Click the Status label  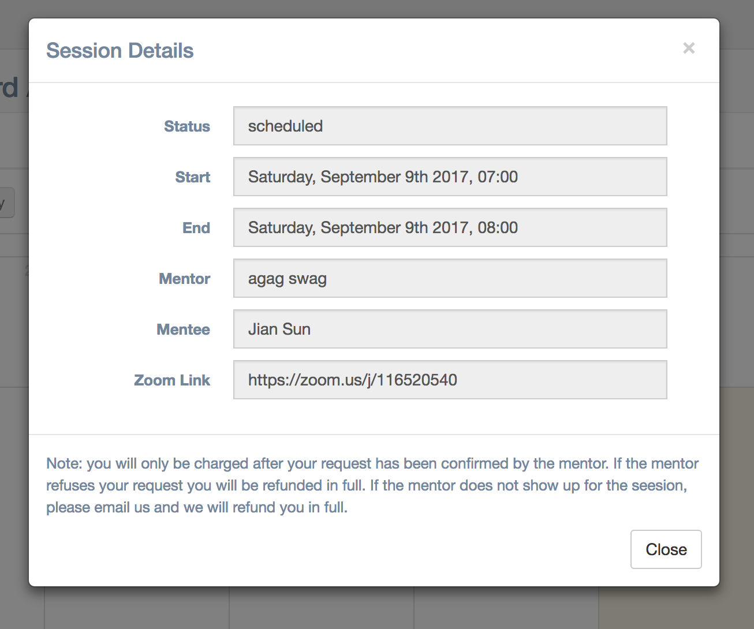click(x=186, y=126)
